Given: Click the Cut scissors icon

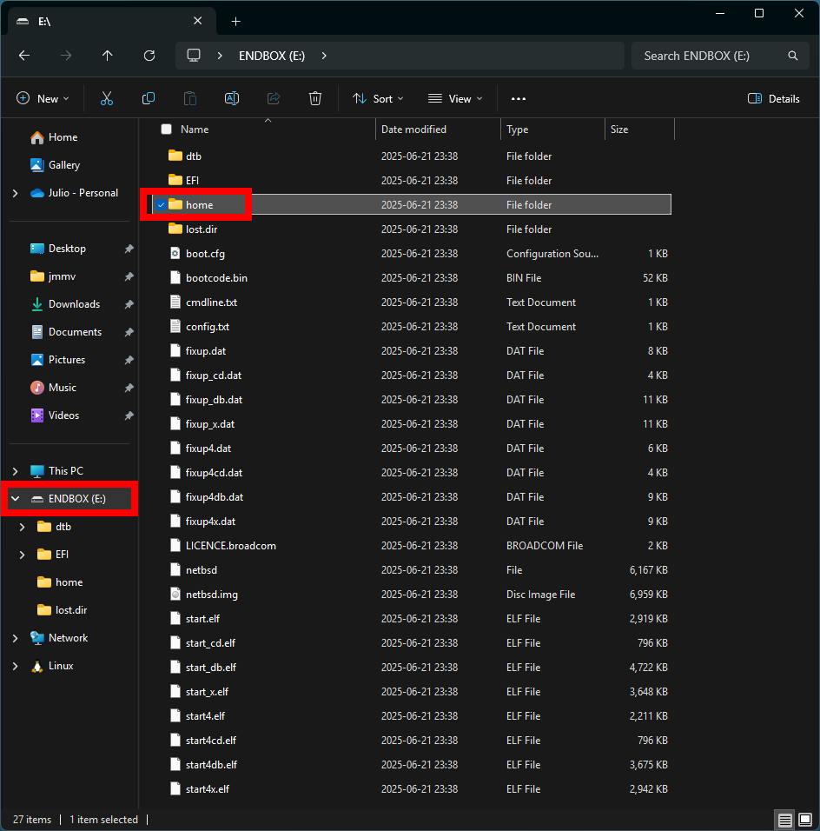Looking at the screenshot, I should coord(107,98).
